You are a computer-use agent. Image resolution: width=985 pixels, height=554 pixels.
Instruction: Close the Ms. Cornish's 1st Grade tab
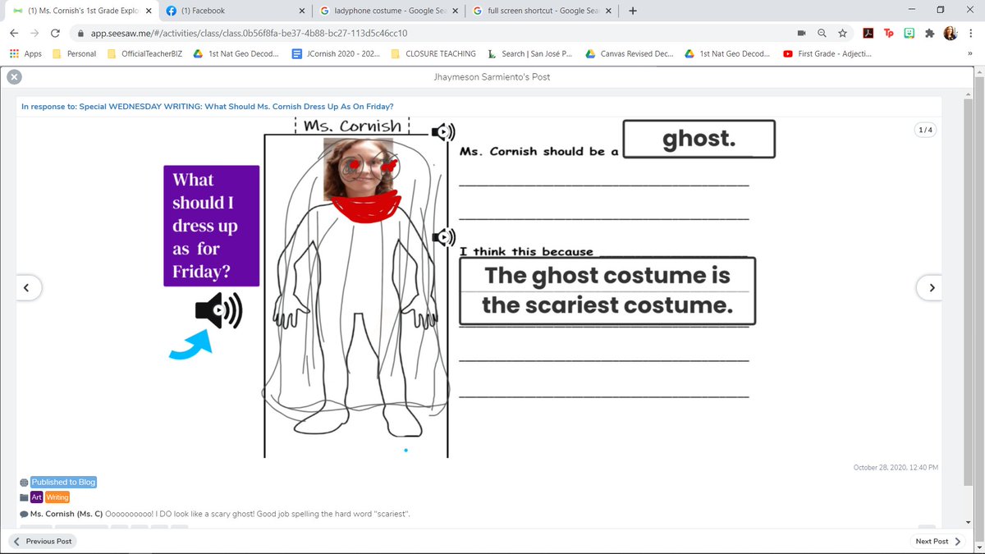tap(149, 11)
